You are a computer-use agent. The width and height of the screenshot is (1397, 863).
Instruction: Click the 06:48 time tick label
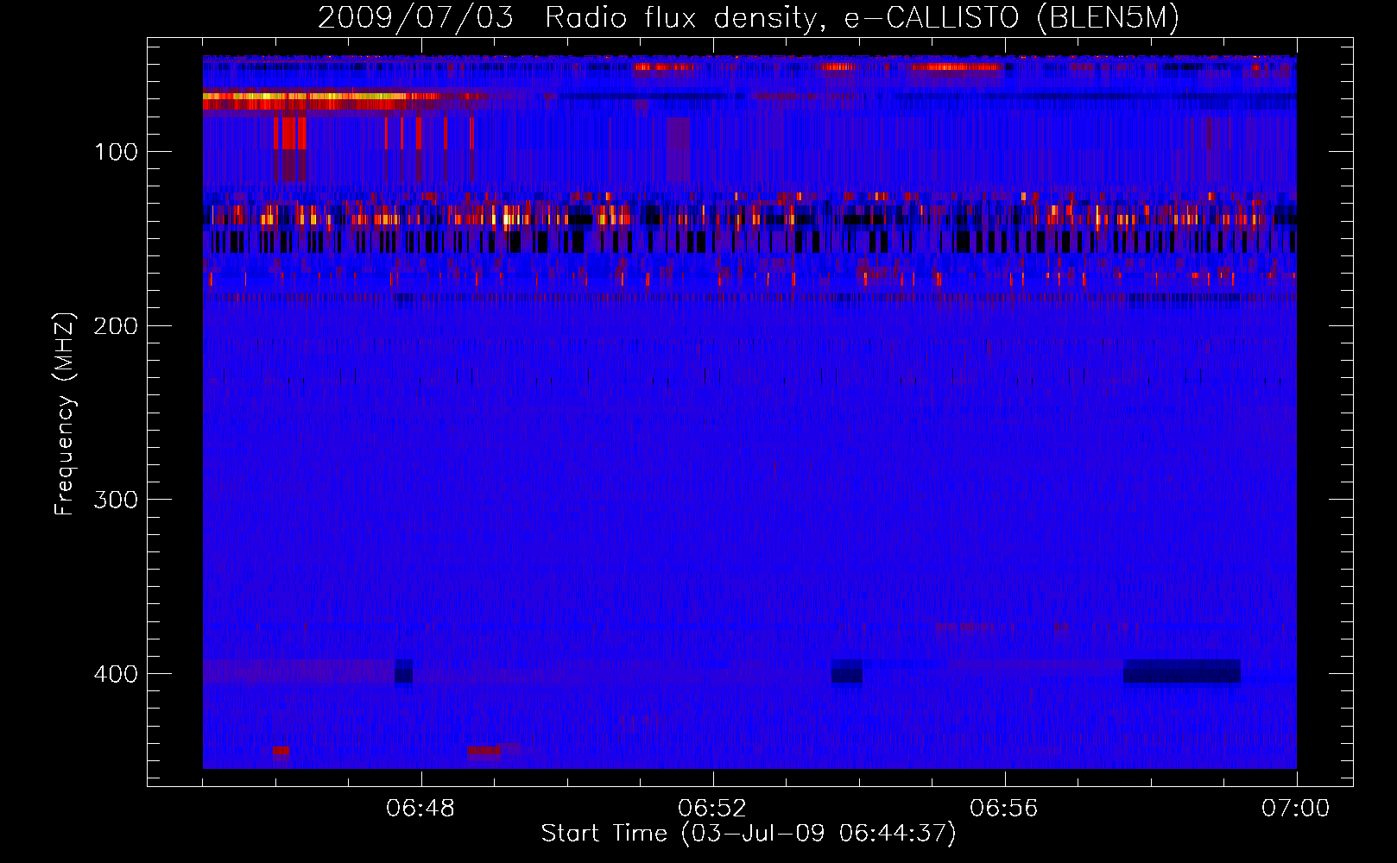[x=421, y=809]
